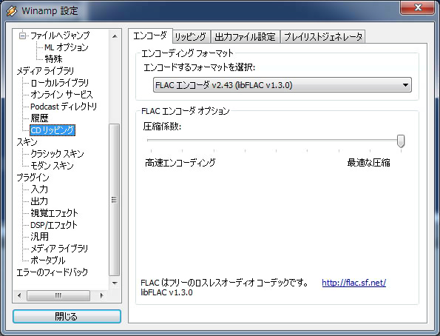Click tree scrollbar down arrow
The image size is (440, 336).
coord(115,283)
